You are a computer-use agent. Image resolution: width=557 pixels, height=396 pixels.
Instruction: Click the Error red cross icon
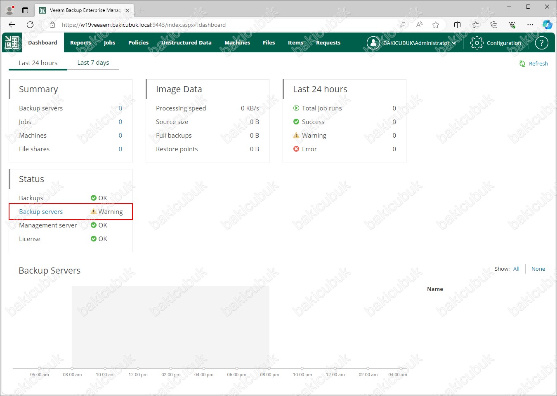pos(296,149)
